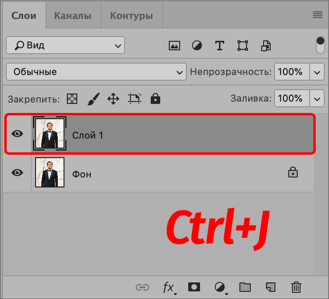This screenshot has width=329, height=299.
Task: Filter layers by pixel image icon
Action: pyautogui.click(x=174, y=46)
